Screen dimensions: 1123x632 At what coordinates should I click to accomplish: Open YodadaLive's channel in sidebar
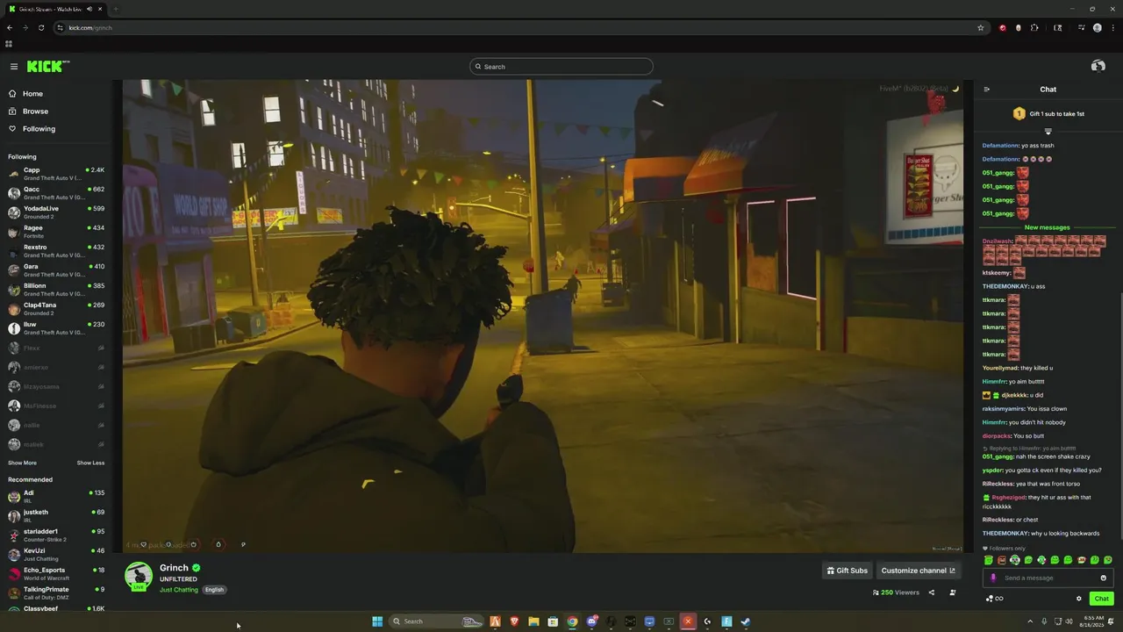[56, 212]
